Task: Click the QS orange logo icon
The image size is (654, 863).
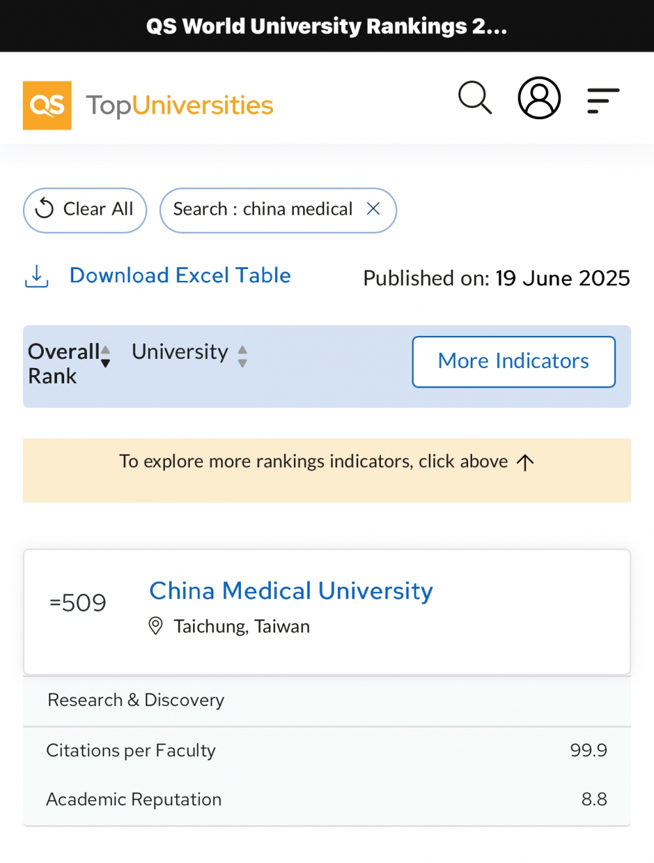Action: 47,105
